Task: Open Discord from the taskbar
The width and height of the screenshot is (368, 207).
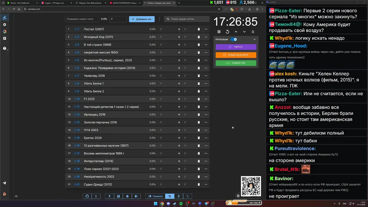Action: 168,204
